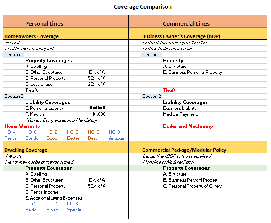271x223 pixels.
Task: Select the Monoline or Modular Policy note
Action: (169, 162)
